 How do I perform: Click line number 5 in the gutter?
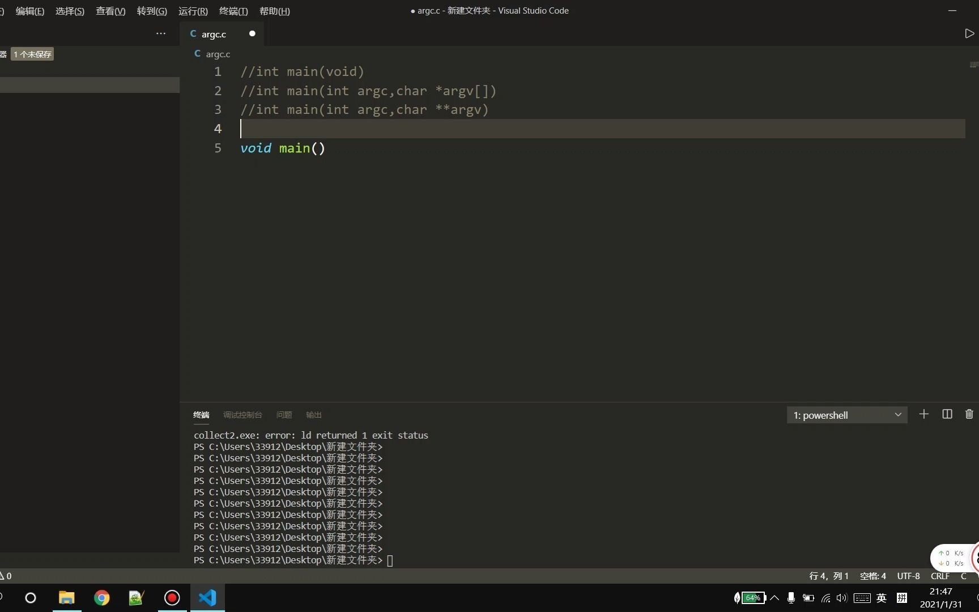point(218,148)
